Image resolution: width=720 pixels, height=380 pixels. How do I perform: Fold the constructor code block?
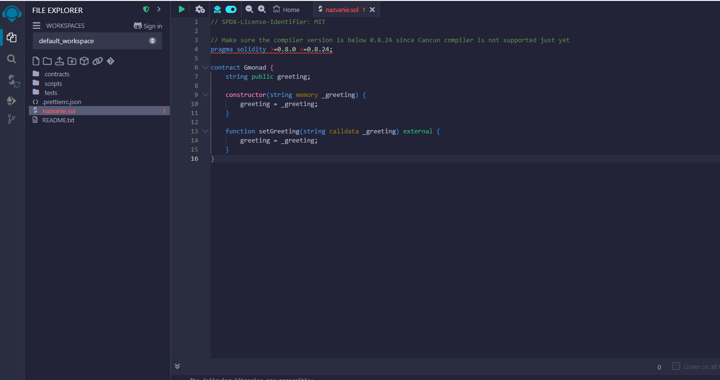(206, 95)
